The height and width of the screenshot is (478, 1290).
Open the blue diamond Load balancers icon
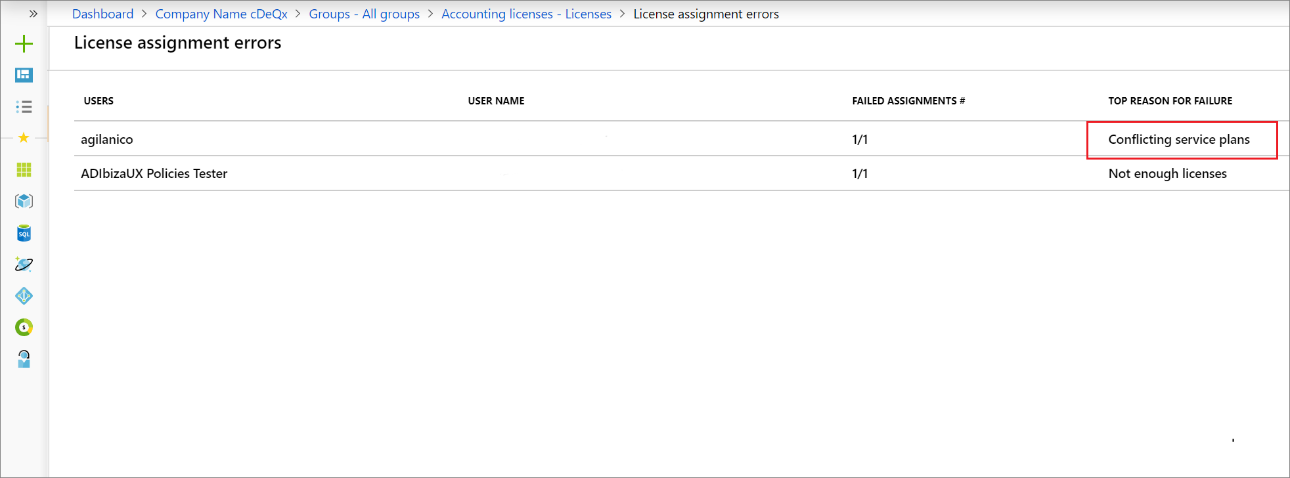point(24,296)
